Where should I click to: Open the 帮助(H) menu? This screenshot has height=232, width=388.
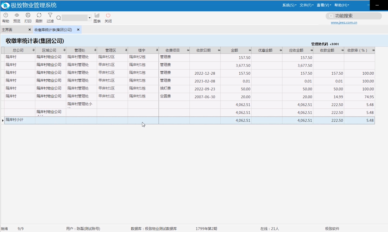342,5
